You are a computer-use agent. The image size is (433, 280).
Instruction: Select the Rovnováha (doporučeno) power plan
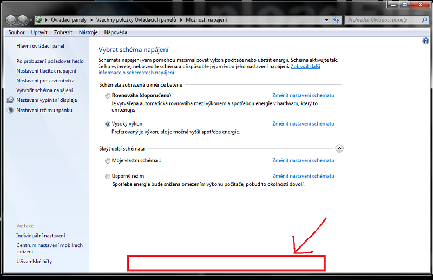pos(107,95)
